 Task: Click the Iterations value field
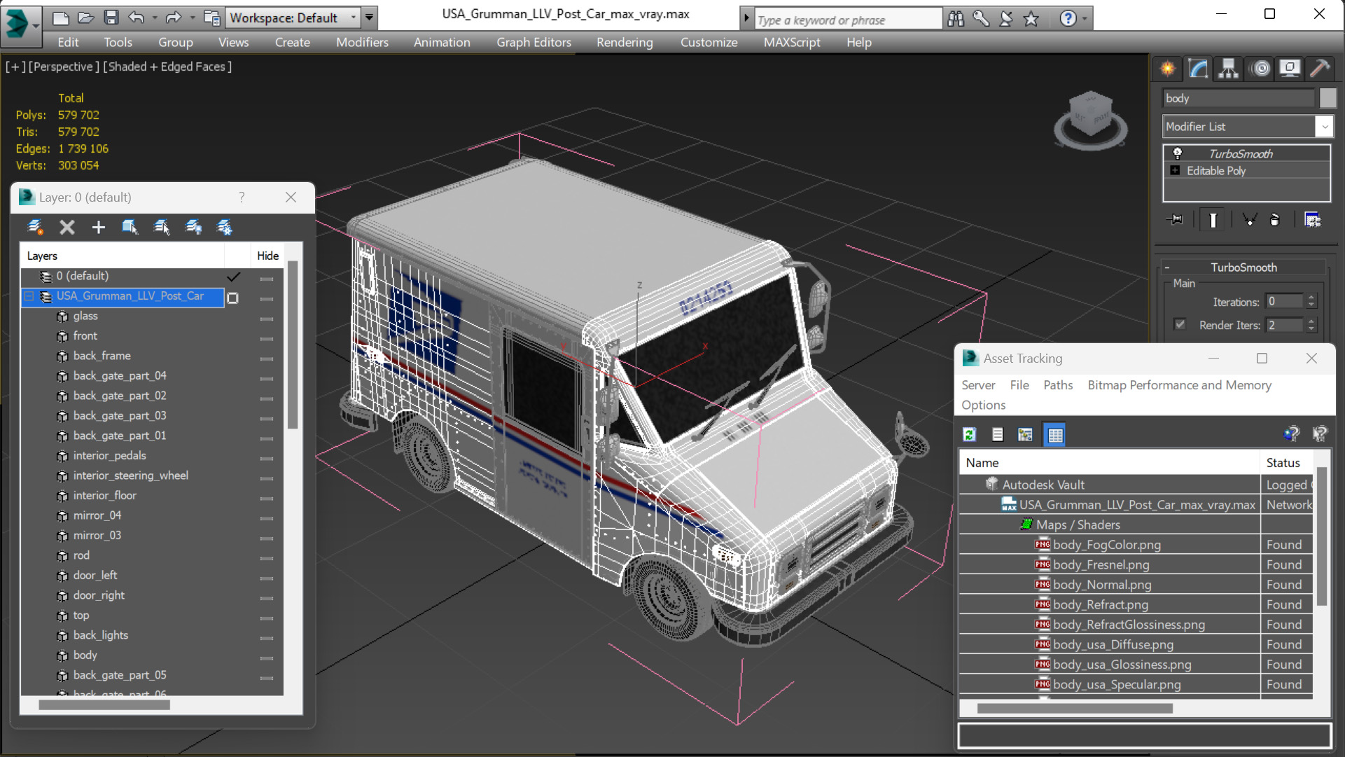[x=1284, y=302]
